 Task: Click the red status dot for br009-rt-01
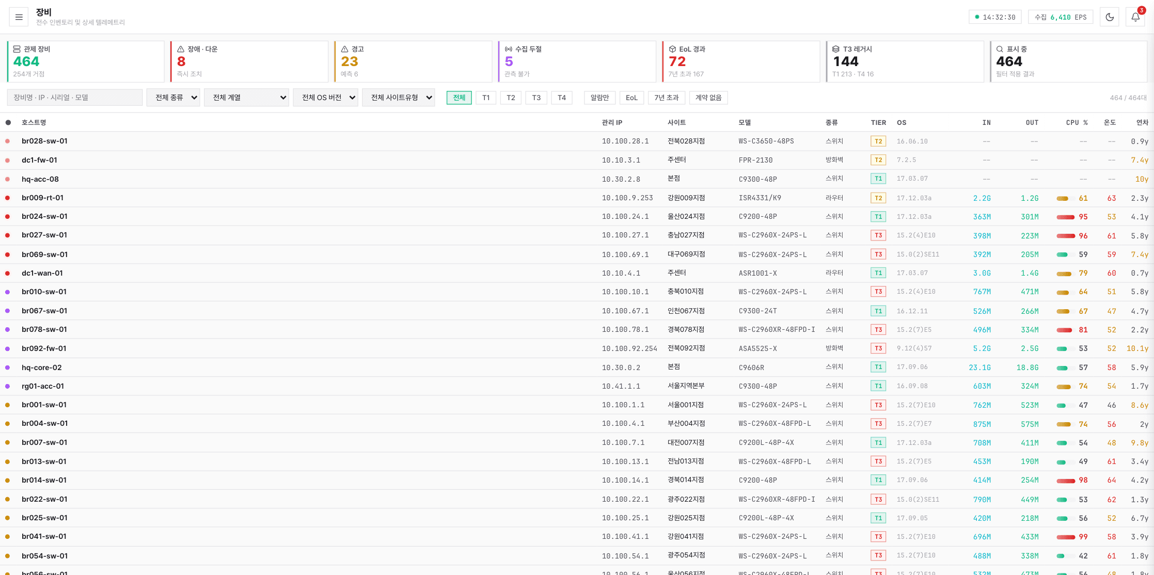(x=7, y=198)
